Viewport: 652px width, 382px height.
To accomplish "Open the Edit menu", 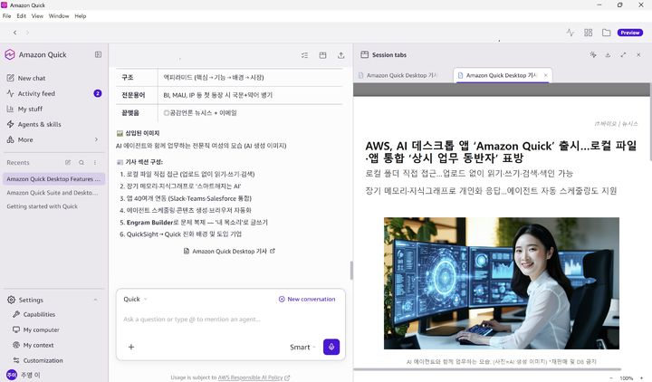I will tap(21, 15).
